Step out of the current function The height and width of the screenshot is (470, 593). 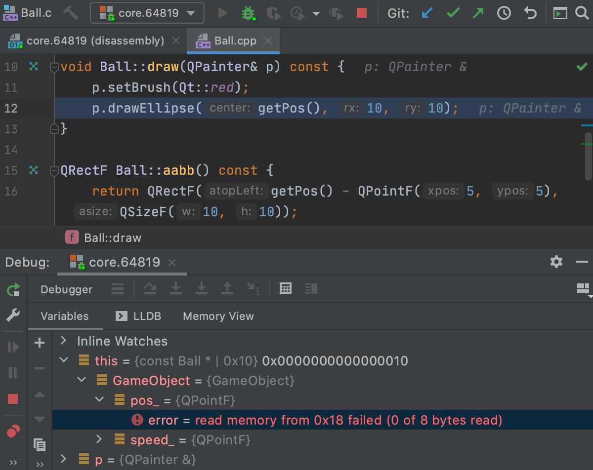[227, 289]
